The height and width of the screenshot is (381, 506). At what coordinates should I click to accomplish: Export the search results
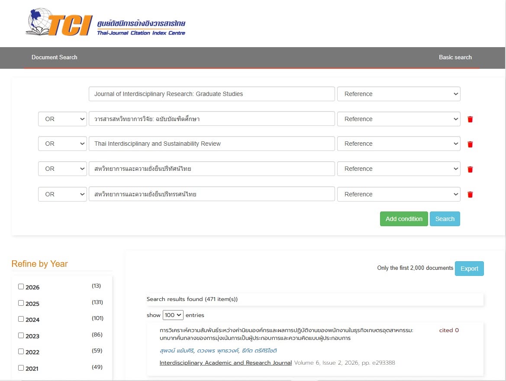tap(469, 269)
